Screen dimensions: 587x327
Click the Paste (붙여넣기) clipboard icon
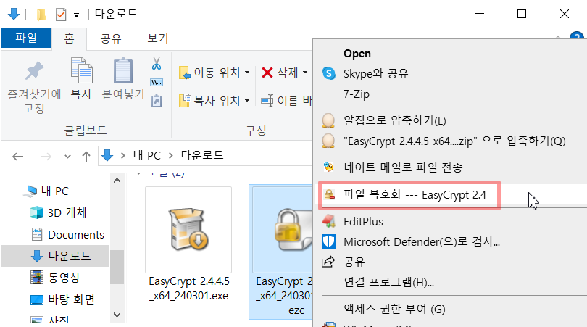[x=123, y=70]
